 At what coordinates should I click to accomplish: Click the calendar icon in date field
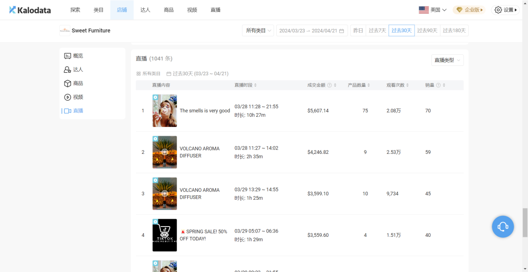341,31
